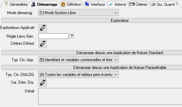Screen dimensions: 182x107
Task: Click the Actions tab checkmark icon
Action: (111, 4)
